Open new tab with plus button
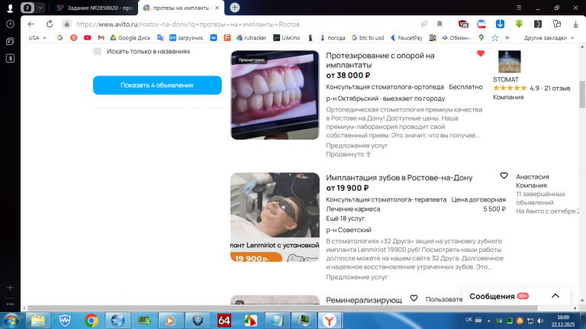The width and height of the screenshot is (586, 329). point(235,8)
